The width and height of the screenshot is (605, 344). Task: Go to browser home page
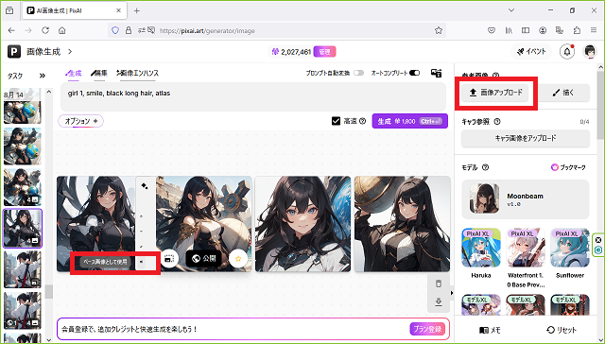62,30
